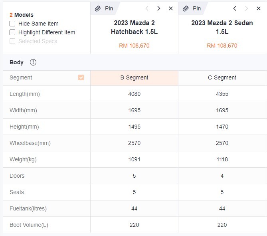Click the paperclip icon in Sedan column
Screen dimensions: 267x236
[x=186, y=8]
